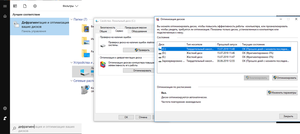Sort by the Тип носителя column header

point(200,44)
